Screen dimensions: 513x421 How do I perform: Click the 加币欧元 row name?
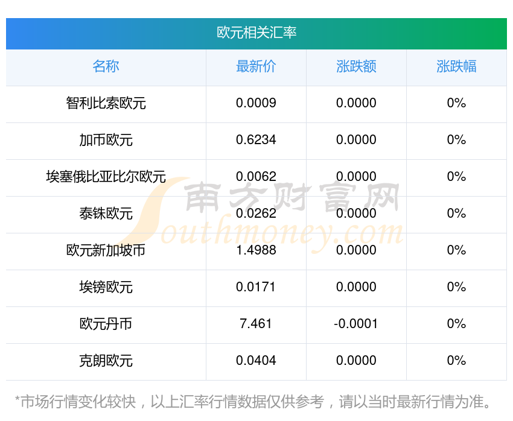point(106,140)
